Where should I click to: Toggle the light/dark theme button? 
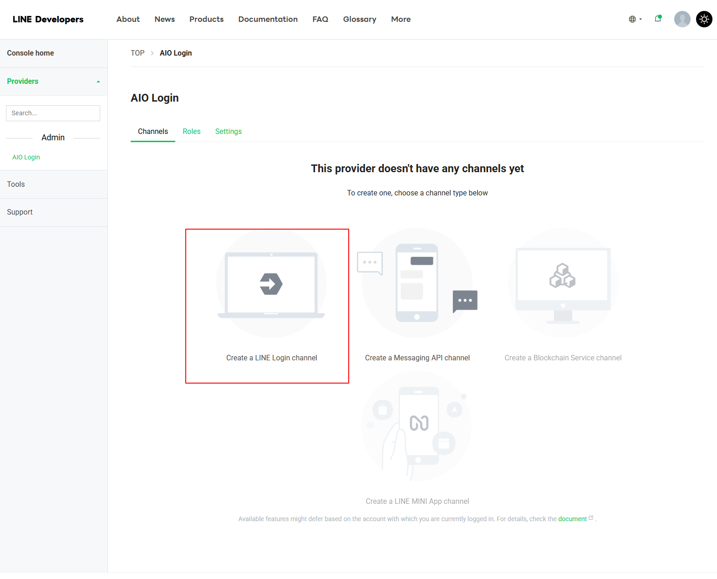point(704,19)
